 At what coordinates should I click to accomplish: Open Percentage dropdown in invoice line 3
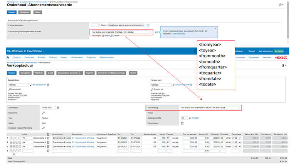tap(236, 147)
